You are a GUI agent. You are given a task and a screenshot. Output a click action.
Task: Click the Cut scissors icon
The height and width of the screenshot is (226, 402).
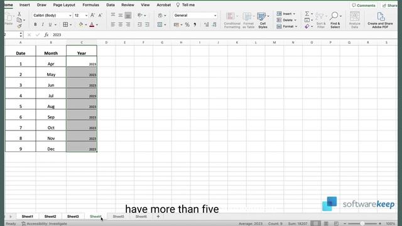(19, 14)
